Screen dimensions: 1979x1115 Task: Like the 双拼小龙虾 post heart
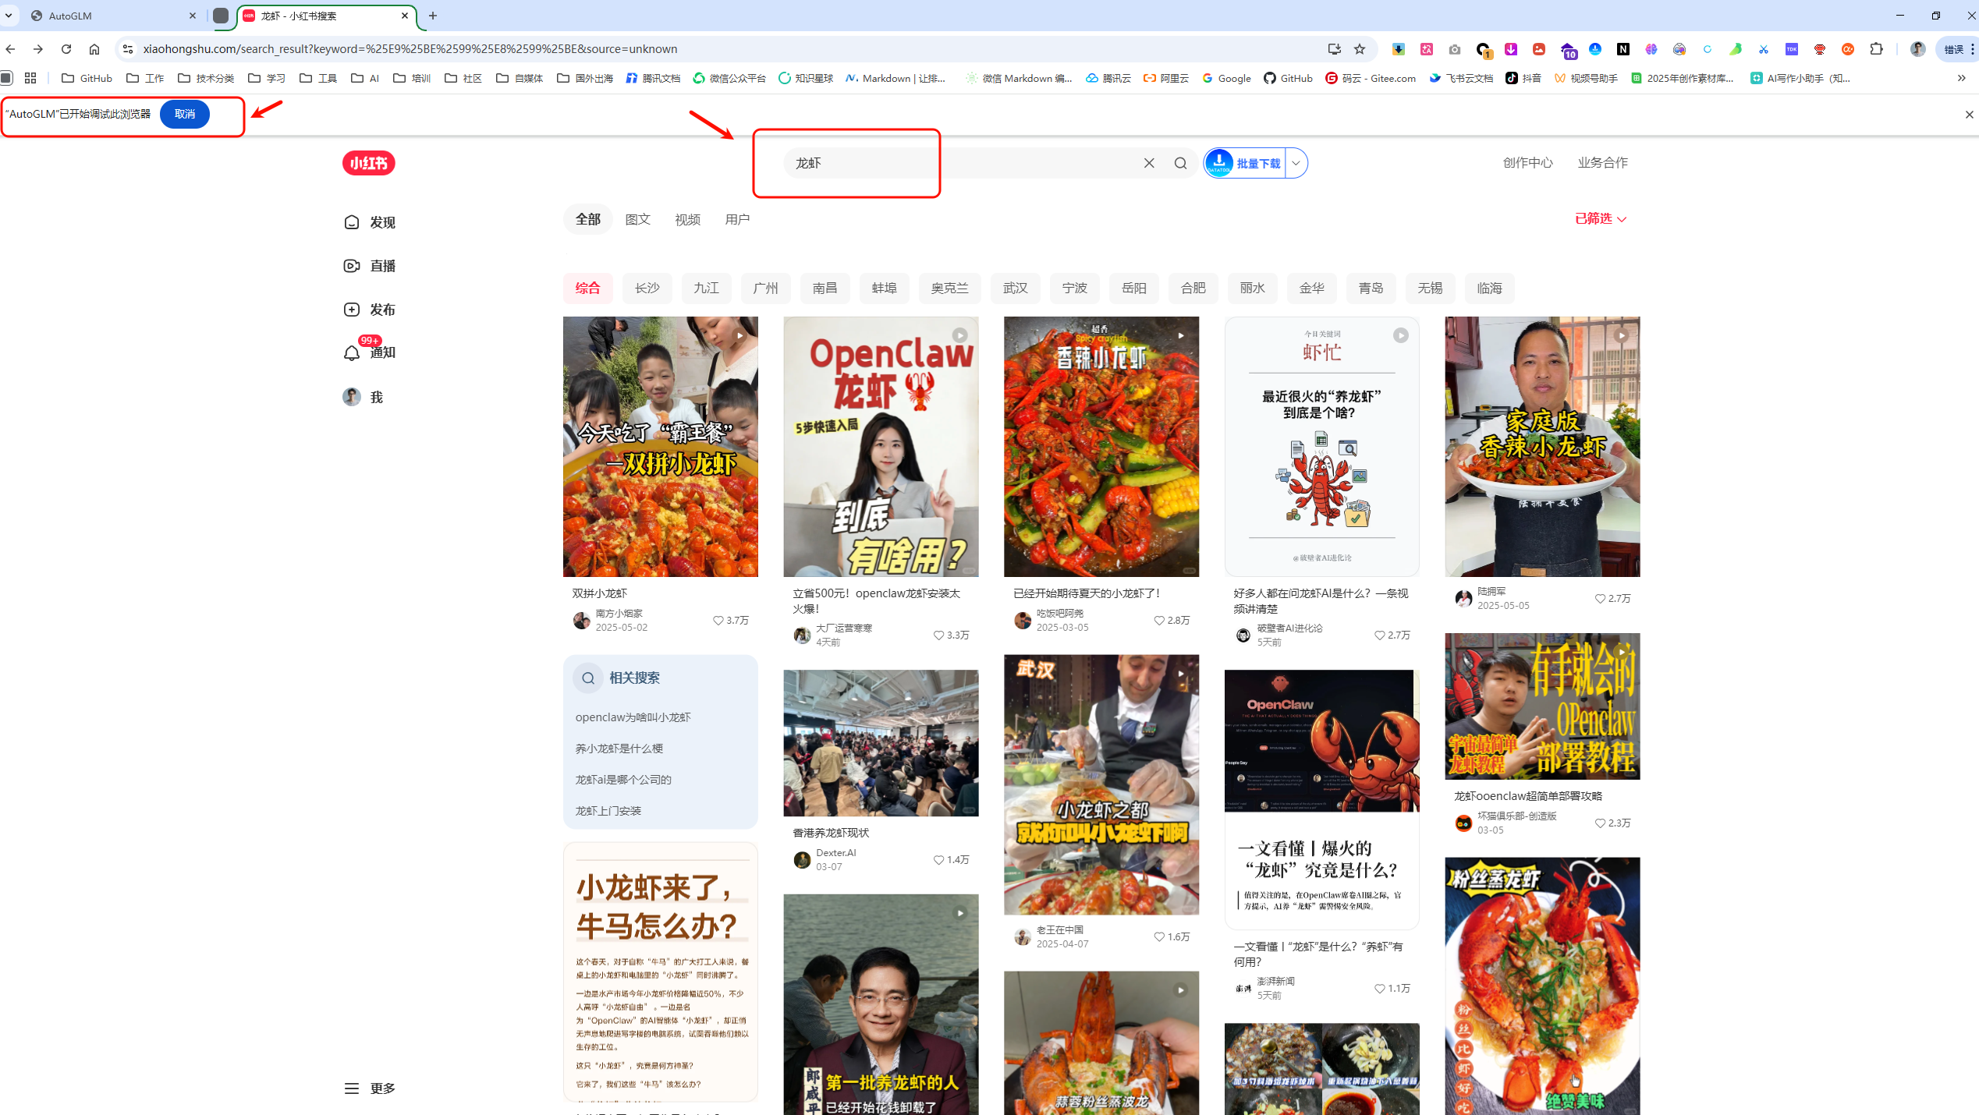click(x=718, y=621)
